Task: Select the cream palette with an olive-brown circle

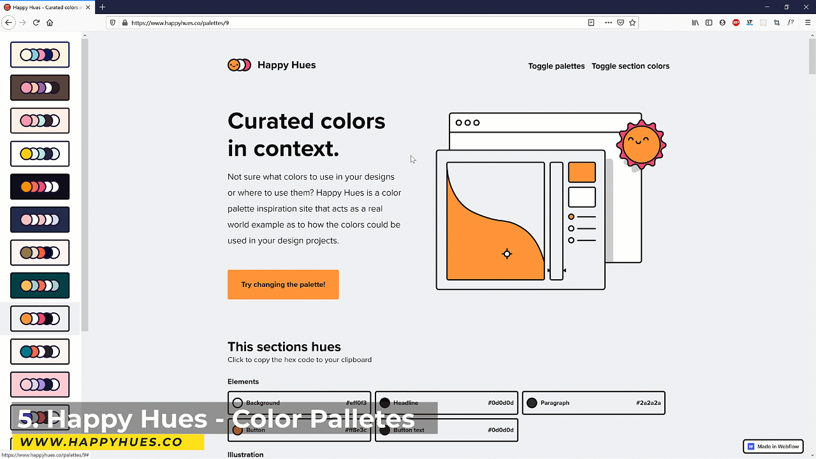Action: (x=40, y=253)
